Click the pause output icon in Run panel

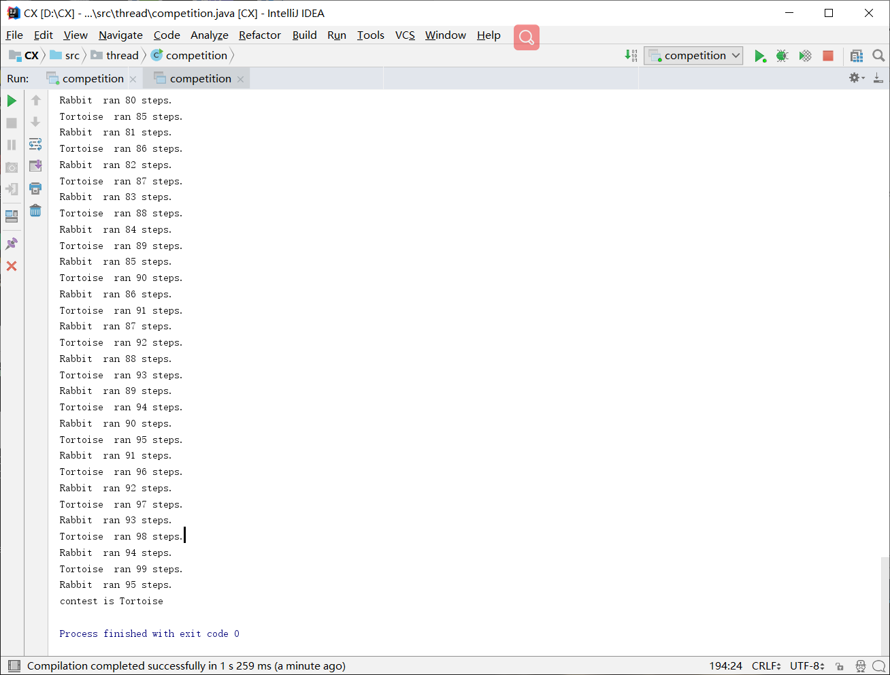[x=12, y=145]
